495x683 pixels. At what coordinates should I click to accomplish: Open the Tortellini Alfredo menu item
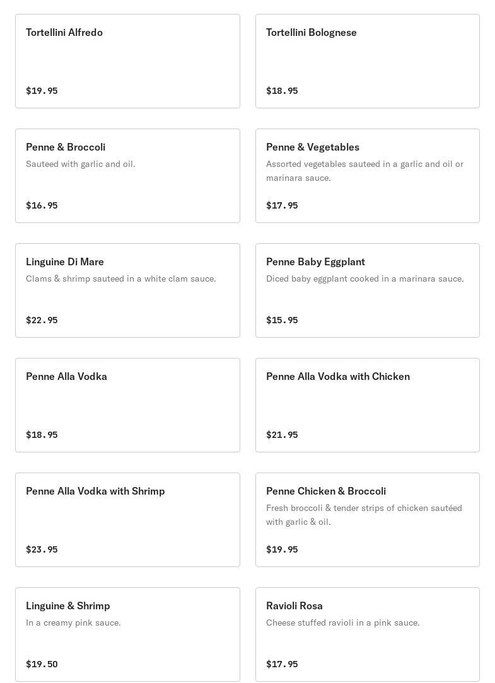127,61
